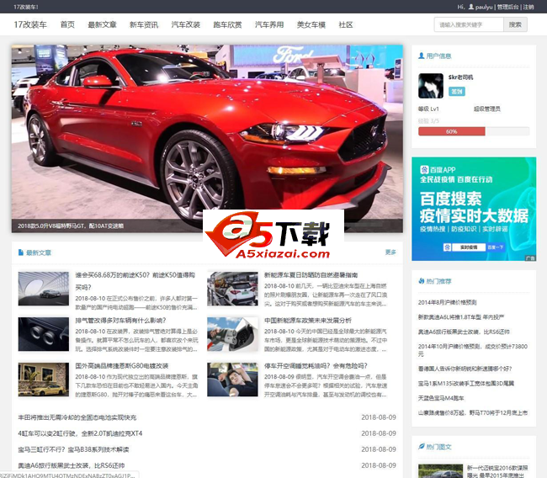Click the 最新文章 document icon

[21, 252]
